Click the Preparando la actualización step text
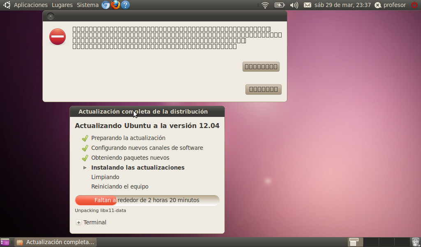Screen dimensions: 421x247 point(128,138)
